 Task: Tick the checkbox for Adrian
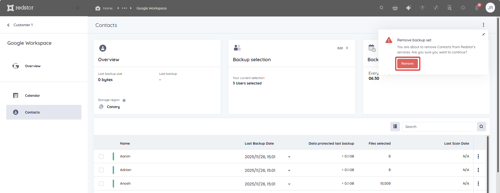[101, 170]
